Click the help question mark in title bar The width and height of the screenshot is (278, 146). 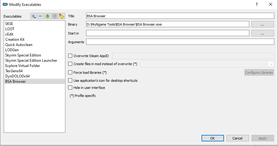click(x=256, y=4)
